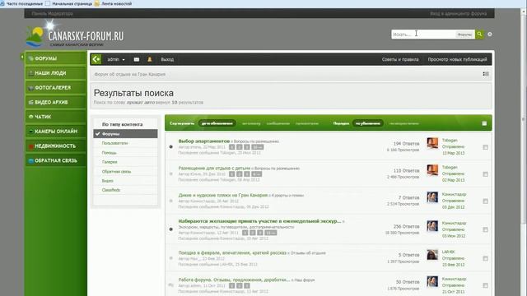Open the admin user dropdown
The height and width of the screenshot is (296, 527).
coord(116,59)
